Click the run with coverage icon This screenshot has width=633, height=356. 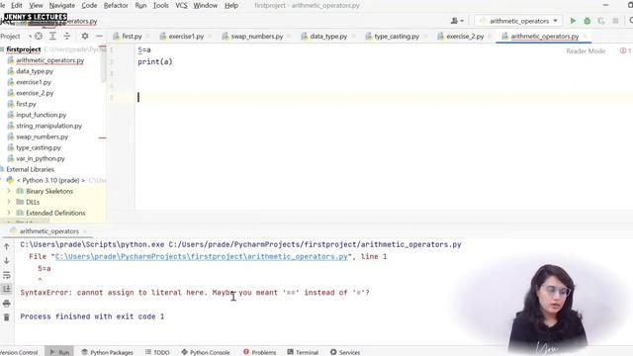(x=601, y=21)
